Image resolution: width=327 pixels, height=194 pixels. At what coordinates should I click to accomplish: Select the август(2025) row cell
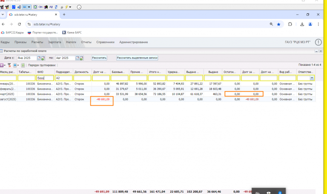point(9,99)
